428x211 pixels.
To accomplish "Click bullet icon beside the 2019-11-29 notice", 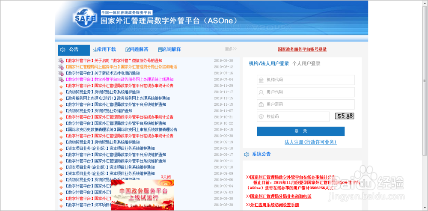I will tap(61, 86).
